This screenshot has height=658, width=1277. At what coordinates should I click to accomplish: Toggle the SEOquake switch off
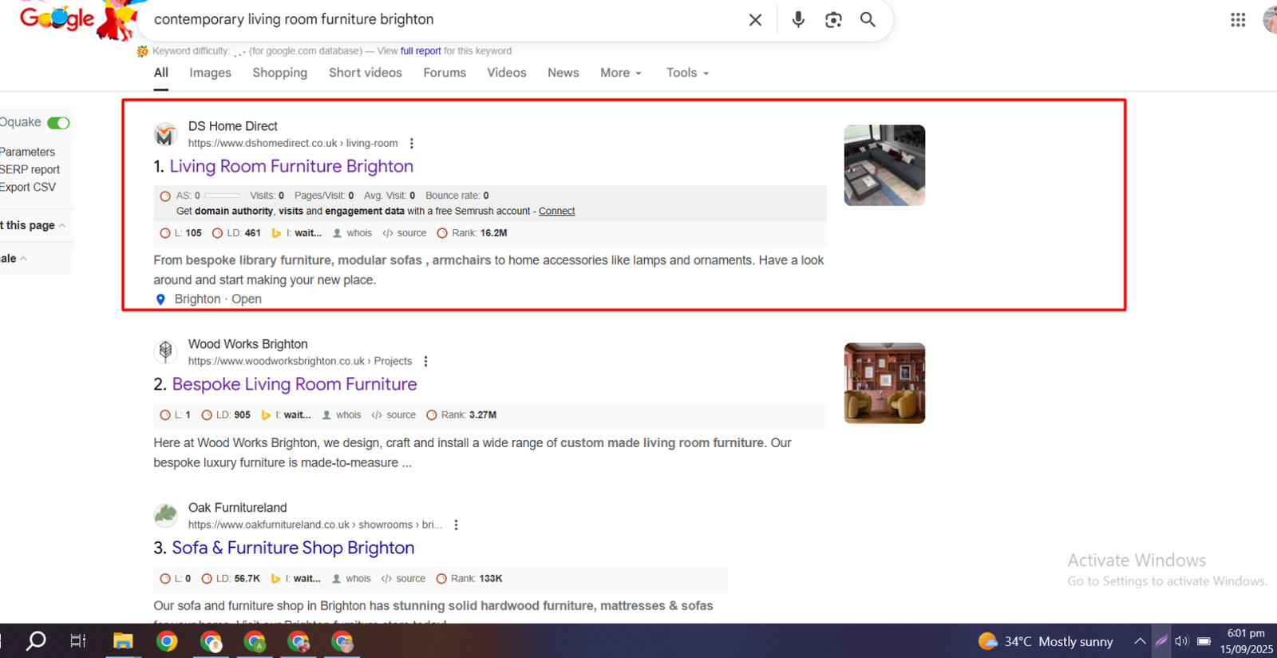pyautogui.click(x=58, y=123)
